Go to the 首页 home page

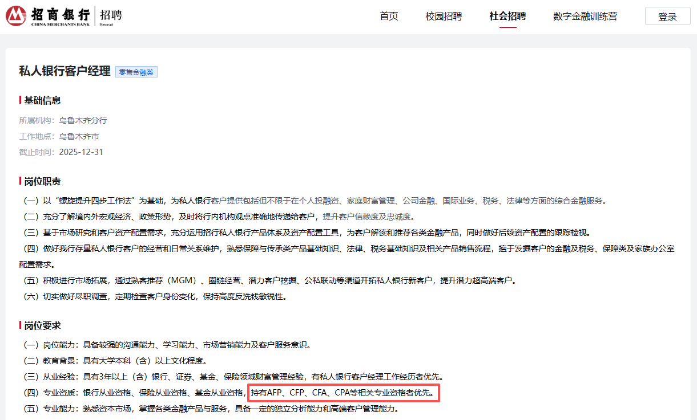coord(389,16)
